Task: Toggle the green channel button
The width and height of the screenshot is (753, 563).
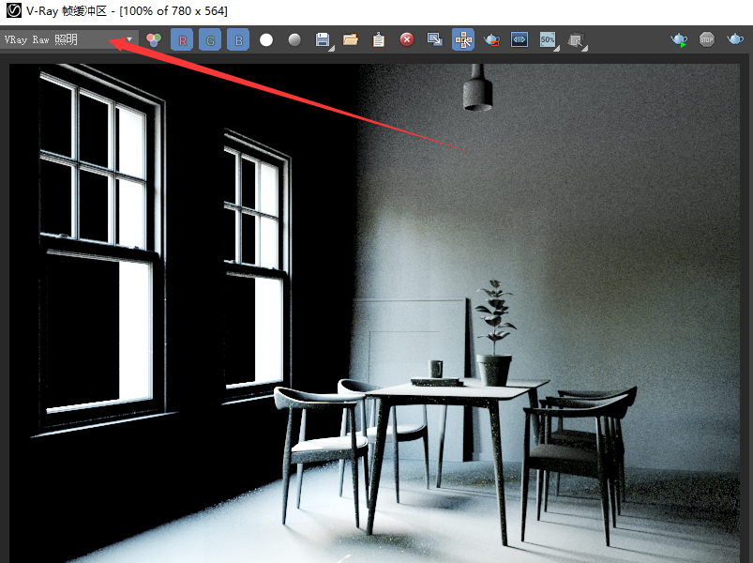Action: pos(210,39)
